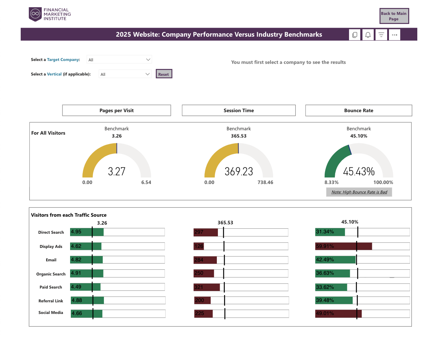The image size is (438, 339).
Task: Click the Direct Search row label
Action: 51,232
